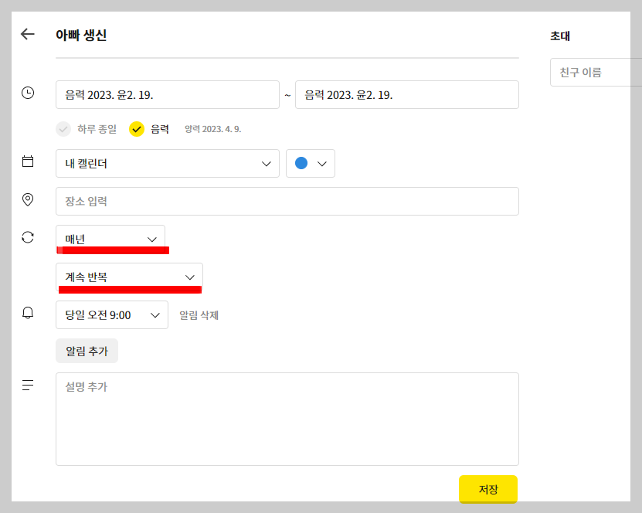Screen dimensions: 642x513
Task: Expand the event color dropdown
Action: pos(322,163)
